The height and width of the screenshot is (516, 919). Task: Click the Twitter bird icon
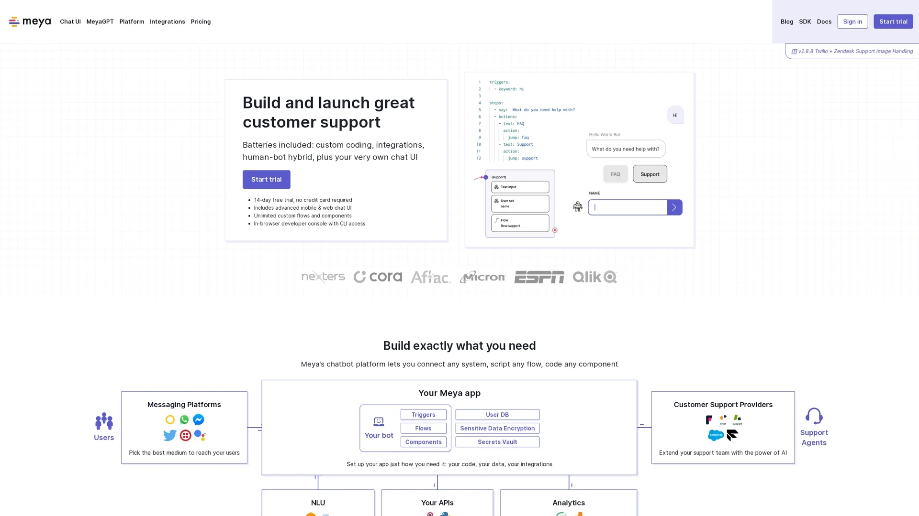pos(169,435)
